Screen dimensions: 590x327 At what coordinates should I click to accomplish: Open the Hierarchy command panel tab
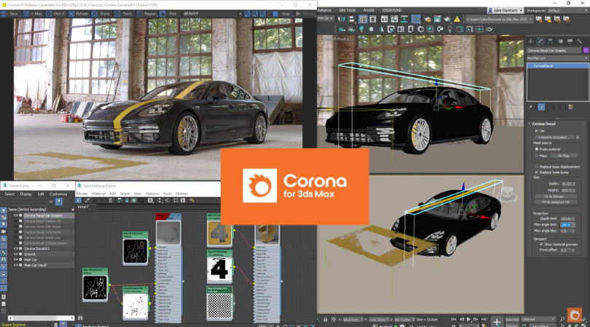(x=550, y=41)
